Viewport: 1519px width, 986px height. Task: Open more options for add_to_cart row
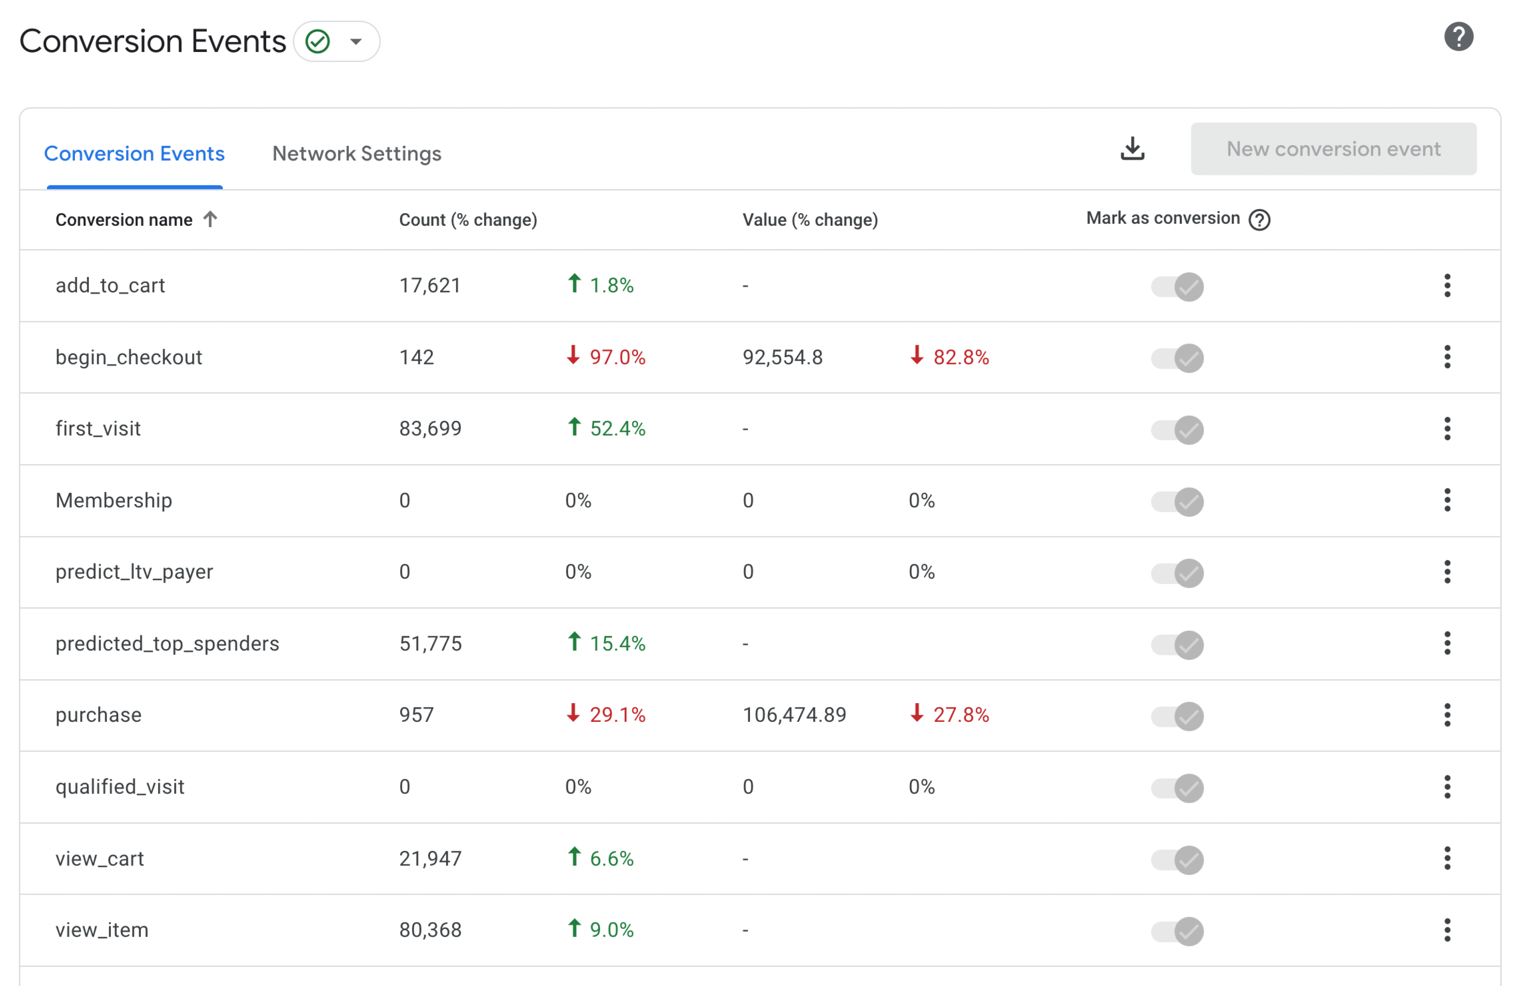1447,286
